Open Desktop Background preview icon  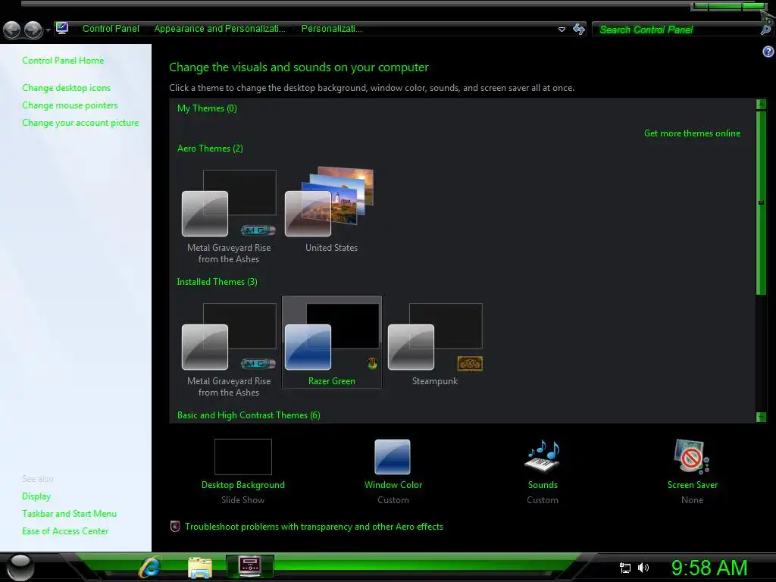pos(243,457)
